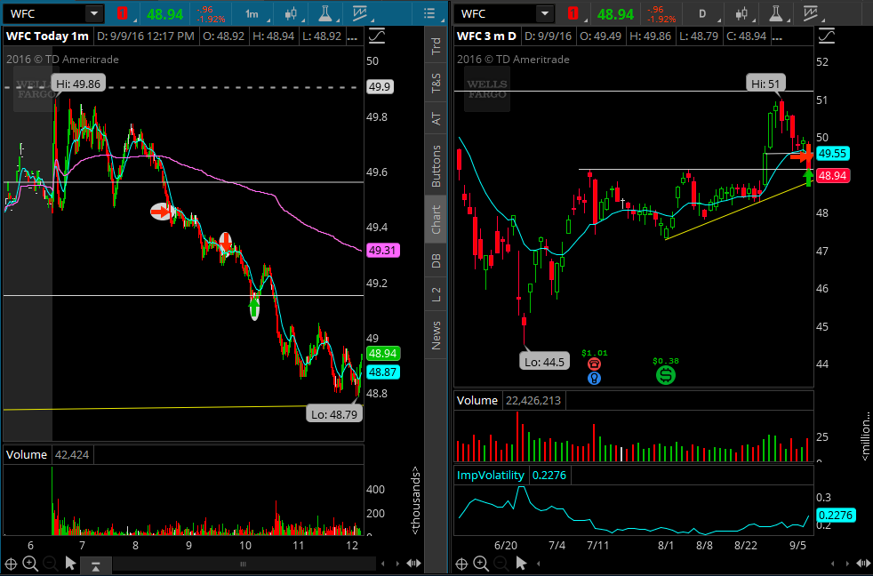873x576 pixels.
Task: Open drawings tool icon on right chart
Action: pos(812,13)
